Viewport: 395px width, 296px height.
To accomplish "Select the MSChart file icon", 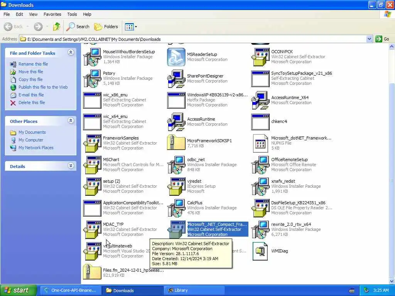I will coord(92,165).
